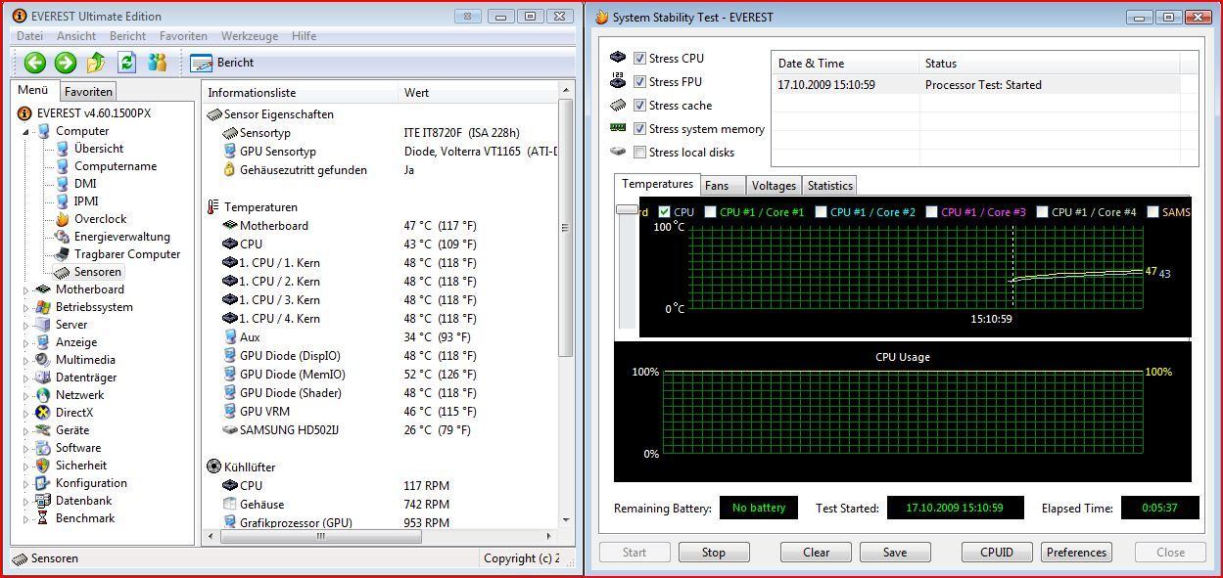
Task: Click the Server icon in the tree
Action: click(43, 325)
